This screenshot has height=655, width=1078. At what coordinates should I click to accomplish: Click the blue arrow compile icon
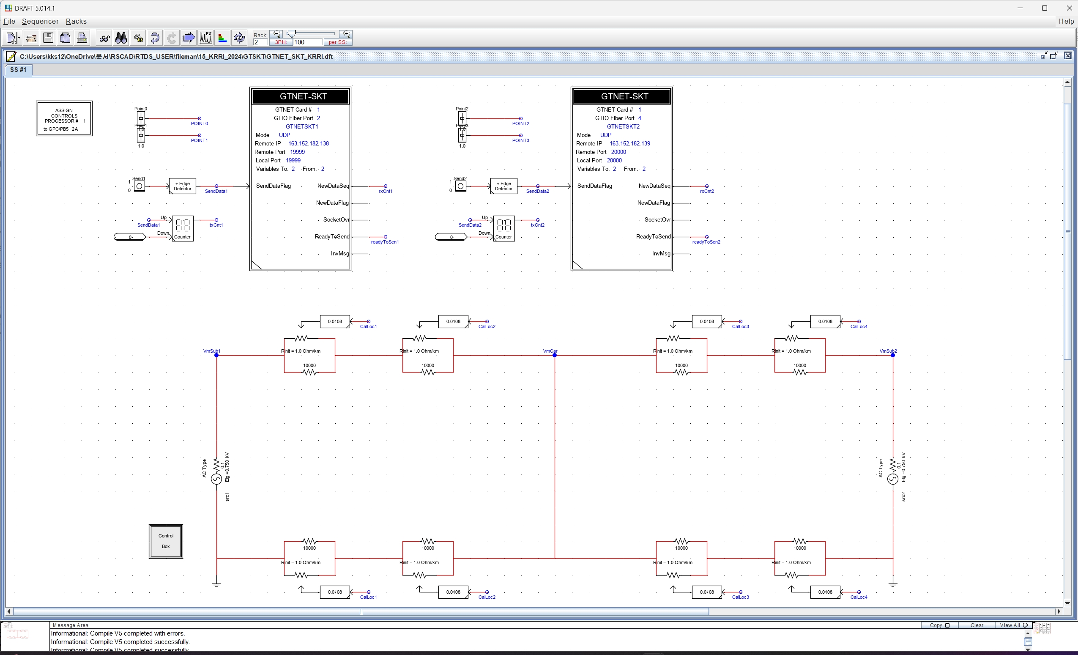click(x=189, y=38)
